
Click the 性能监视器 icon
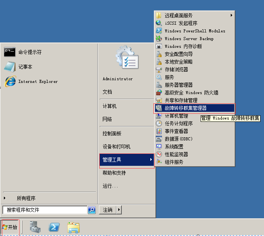(158, 154)
